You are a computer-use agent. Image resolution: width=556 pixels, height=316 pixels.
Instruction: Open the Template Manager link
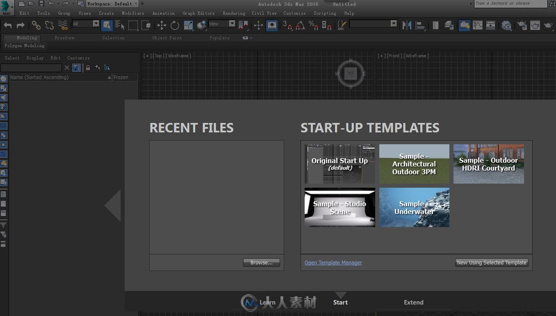[x=333, y=263]
